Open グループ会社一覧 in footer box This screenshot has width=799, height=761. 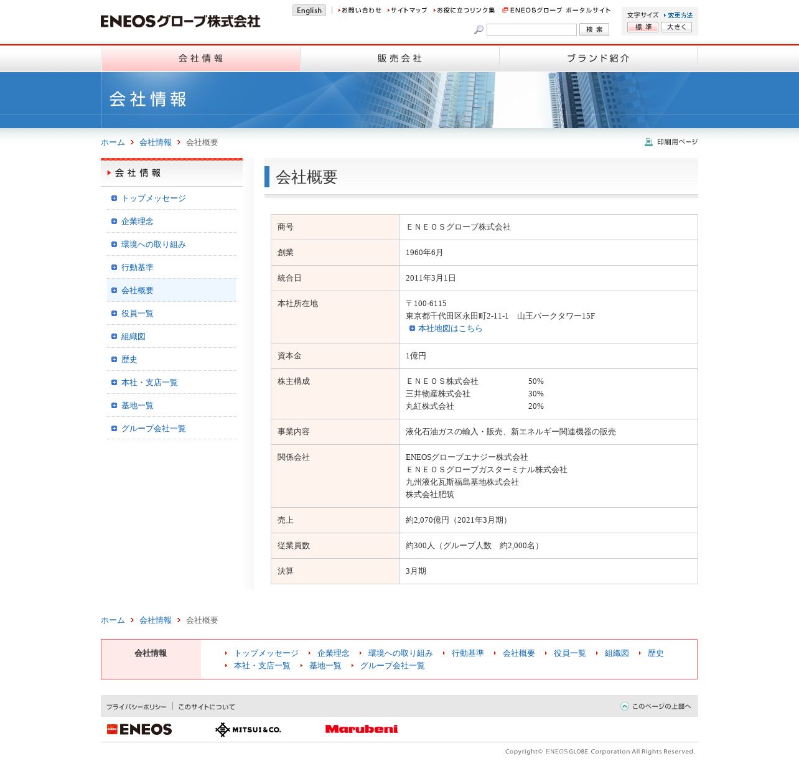tap(393, 666)
